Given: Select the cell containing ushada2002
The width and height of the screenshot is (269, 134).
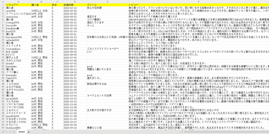Looking at the screenshot, I should click(18, 40).
